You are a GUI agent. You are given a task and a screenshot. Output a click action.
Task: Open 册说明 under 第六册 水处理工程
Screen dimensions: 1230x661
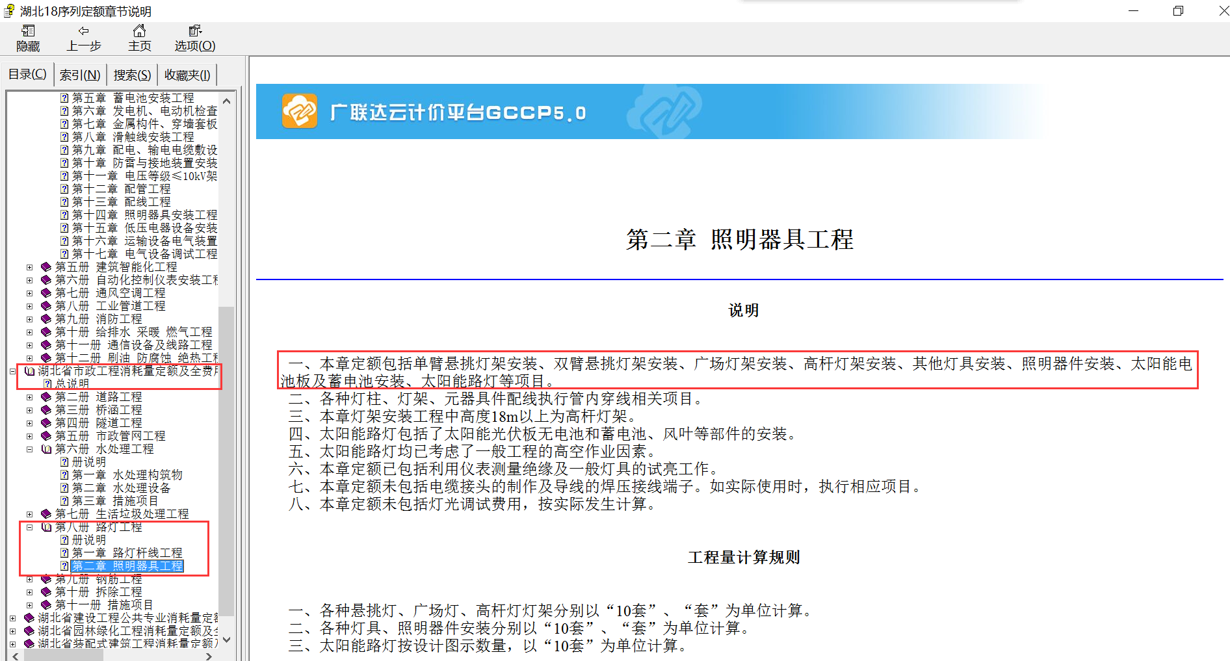88,462
